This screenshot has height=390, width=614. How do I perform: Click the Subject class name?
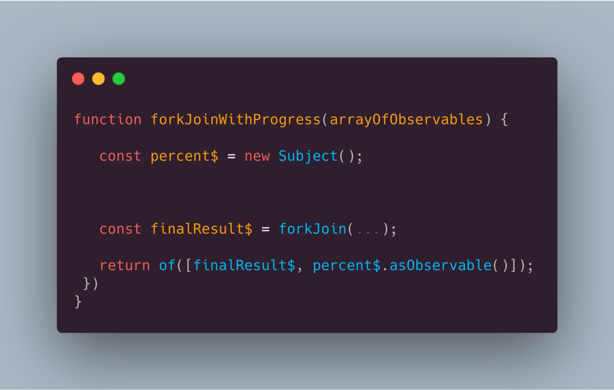(308, 156)
